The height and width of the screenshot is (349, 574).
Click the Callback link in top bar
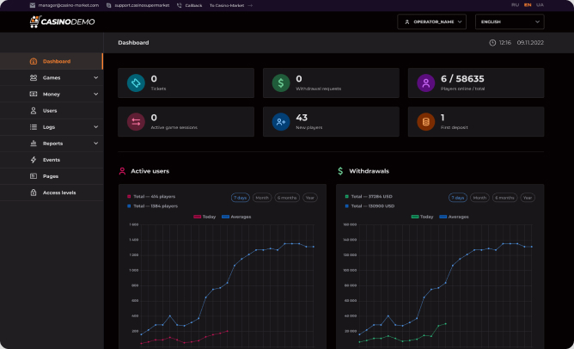tap(189, 5)
